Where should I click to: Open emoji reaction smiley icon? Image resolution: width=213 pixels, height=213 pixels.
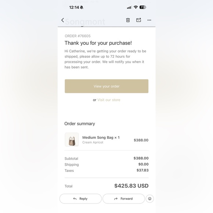pyautogui.click(x=150, y=199)
